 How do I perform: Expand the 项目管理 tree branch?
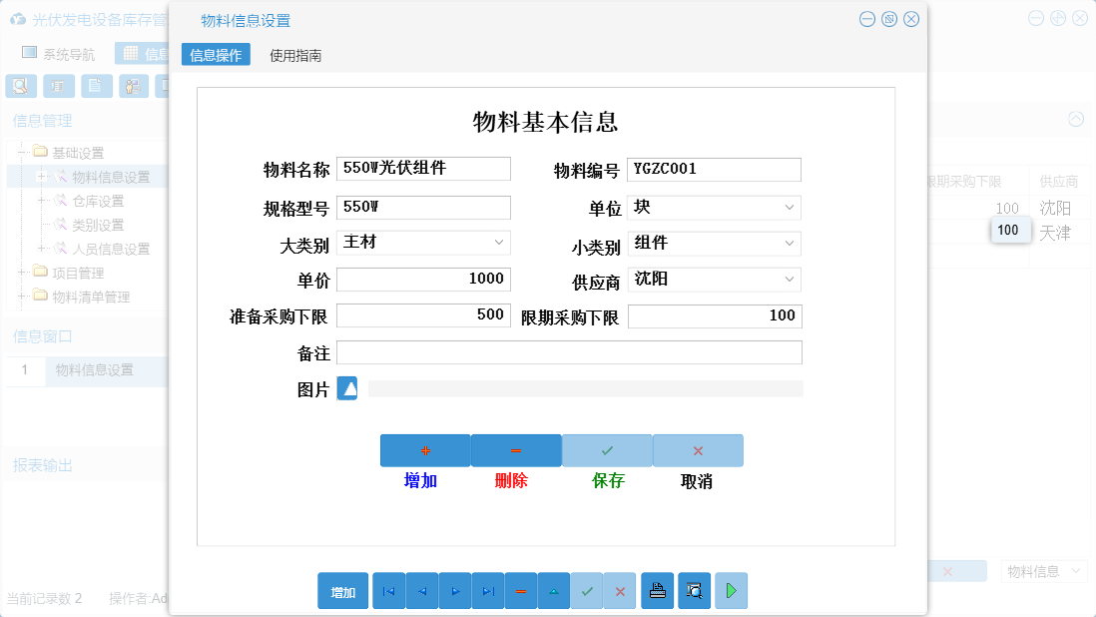click(22, 271)
